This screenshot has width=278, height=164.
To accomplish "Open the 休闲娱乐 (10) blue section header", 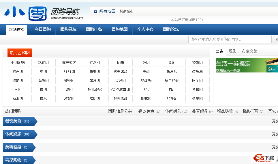I will coord(20,134).
